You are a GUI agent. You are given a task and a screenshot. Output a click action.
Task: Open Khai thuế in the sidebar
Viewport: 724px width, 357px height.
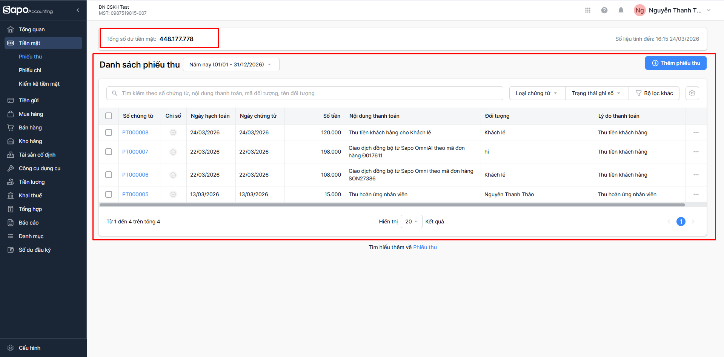[x=43, y=195]
